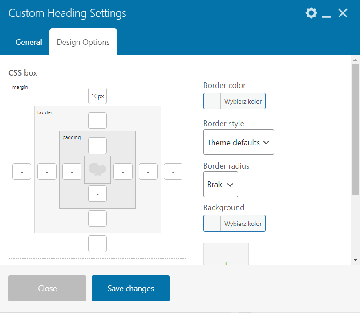Click the border top input field
This screenshot has width=360, height=313.
pos(97,121)
